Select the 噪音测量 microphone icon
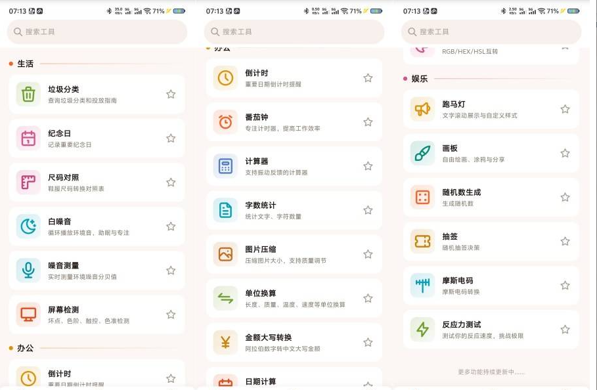The height and width of the screenshot is (390, 597). pos(28,271)
